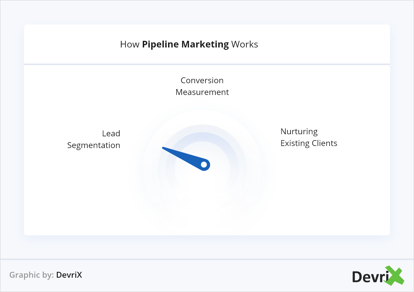Image resolution: width=414 pixels, height=292 pixels.
Task: Click the DevriX credit name in footer
Action: point(69,275)
